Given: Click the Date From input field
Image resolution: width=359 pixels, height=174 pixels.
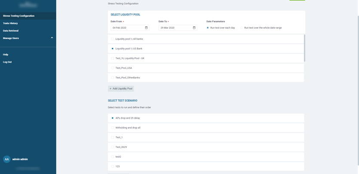Looking at the screenshot, I should (x=127, y=28).
